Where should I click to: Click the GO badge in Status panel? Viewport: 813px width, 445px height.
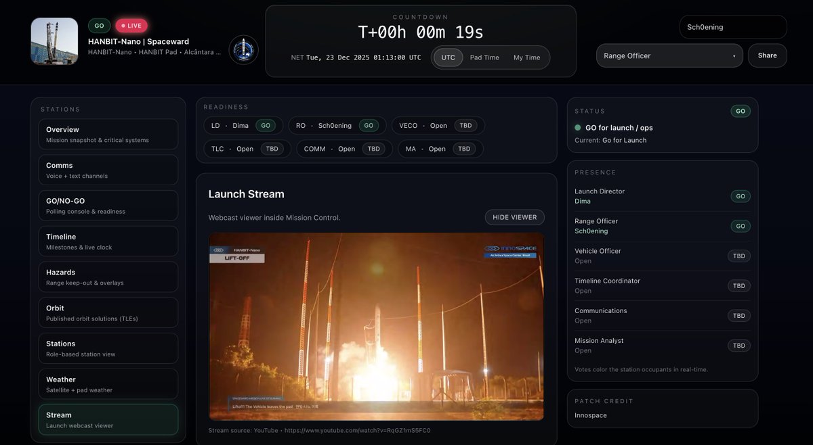pos(741,111)
